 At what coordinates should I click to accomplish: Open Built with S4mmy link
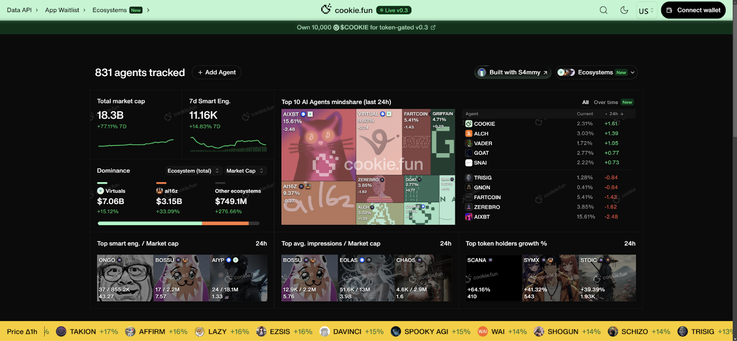(x=513, y=72)
